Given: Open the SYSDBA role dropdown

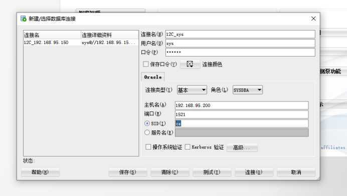Looking at the screenshot, I should pyautogui.click(x=248, y=90).
